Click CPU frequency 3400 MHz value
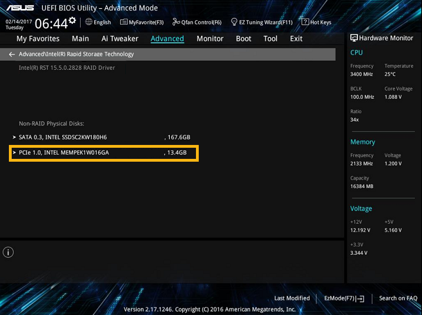The height and width of the screenshot is (315, 422). click(x=361, y=74)
